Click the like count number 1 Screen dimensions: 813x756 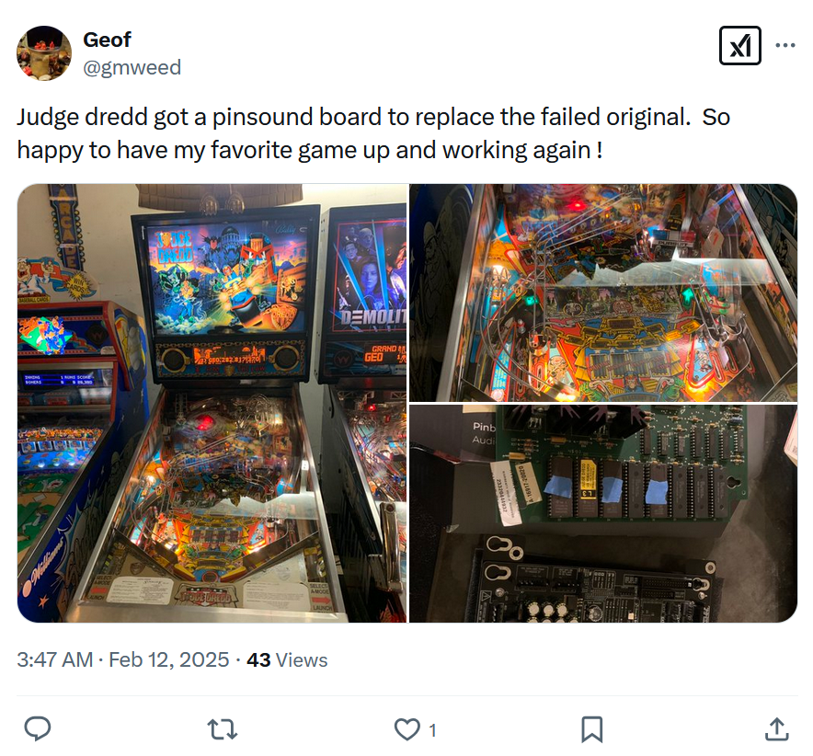pos(432,730)
